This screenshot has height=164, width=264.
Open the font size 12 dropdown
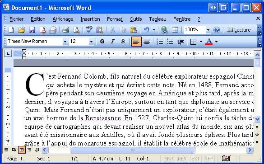(x=91, y=42)
